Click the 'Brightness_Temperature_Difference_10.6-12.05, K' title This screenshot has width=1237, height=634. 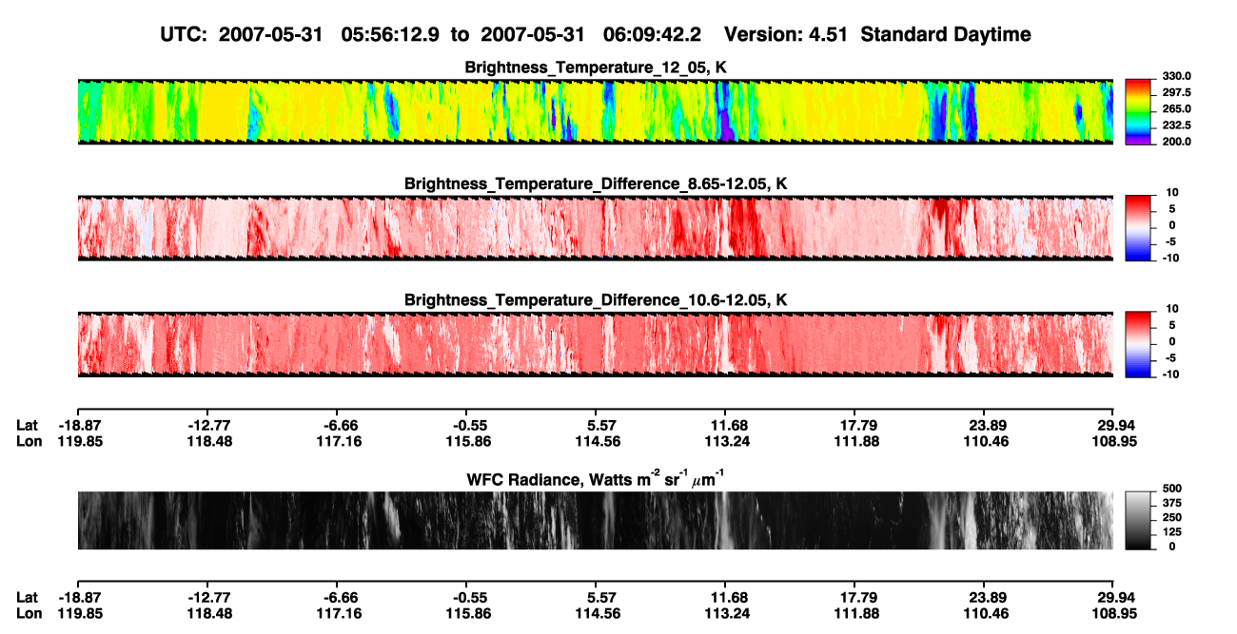click(x=596, y=300)
